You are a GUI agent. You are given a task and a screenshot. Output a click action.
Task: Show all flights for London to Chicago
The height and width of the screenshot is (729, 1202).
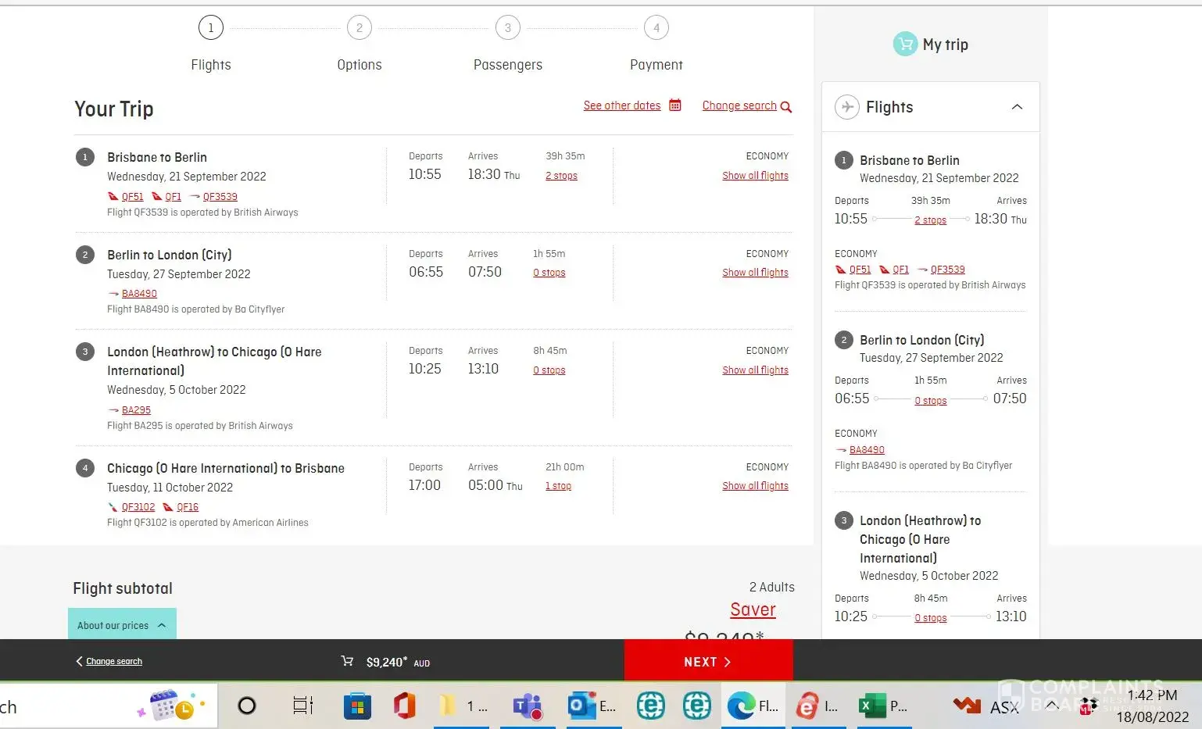click(x=755, y=370)
